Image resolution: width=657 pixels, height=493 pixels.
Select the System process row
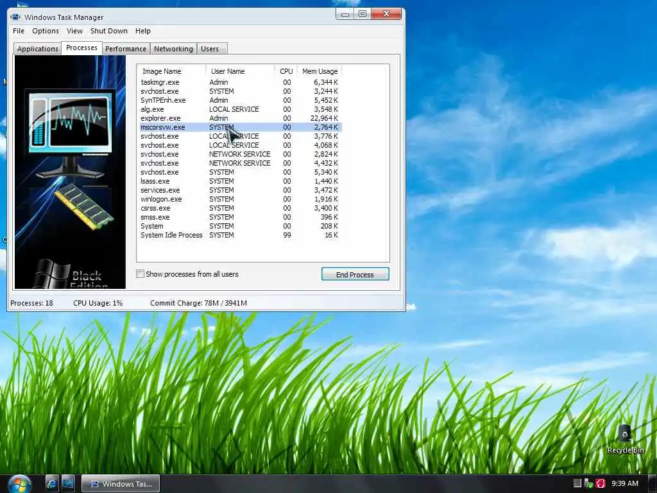(241, 226)
